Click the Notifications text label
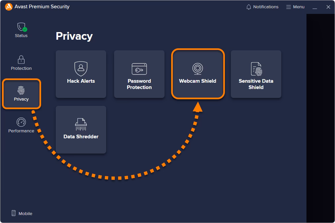The width and height of the screenshot is (335, 223). (266, 7)
